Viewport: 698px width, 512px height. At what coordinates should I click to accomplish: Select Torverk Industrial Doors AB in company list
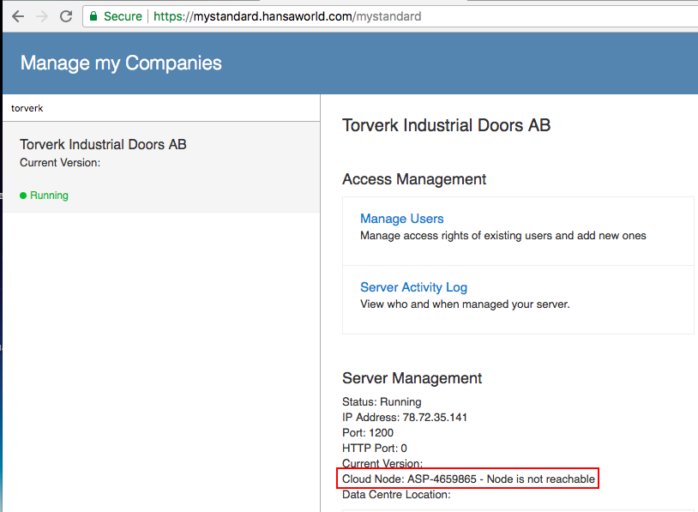pyautogui.click(x=161, y=167)
